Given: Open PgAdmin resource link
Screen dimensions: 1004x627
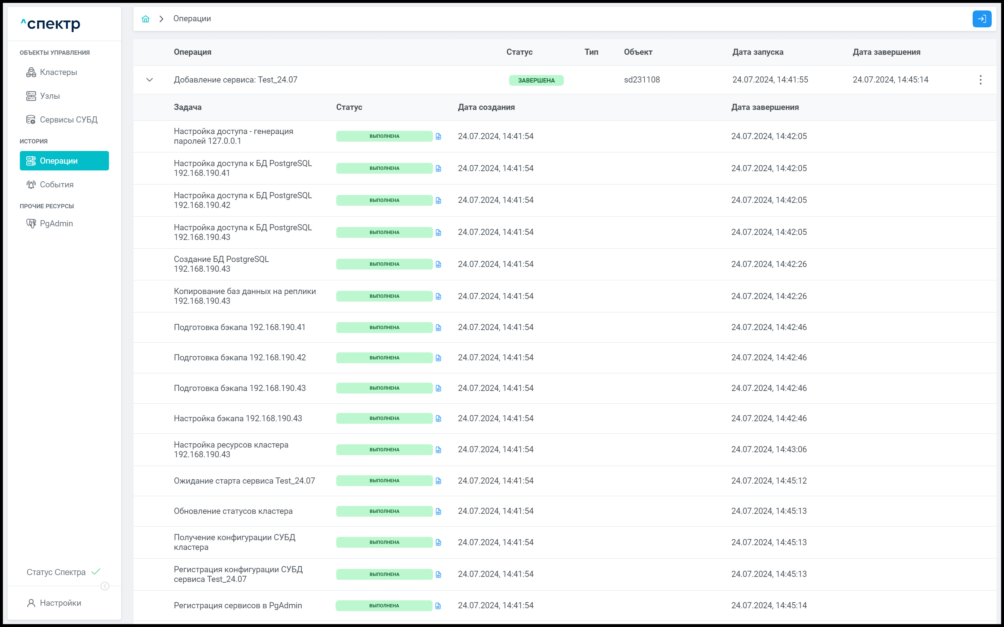Looking at the screenshot, I should pyautogui.click(x=56, y=223).
